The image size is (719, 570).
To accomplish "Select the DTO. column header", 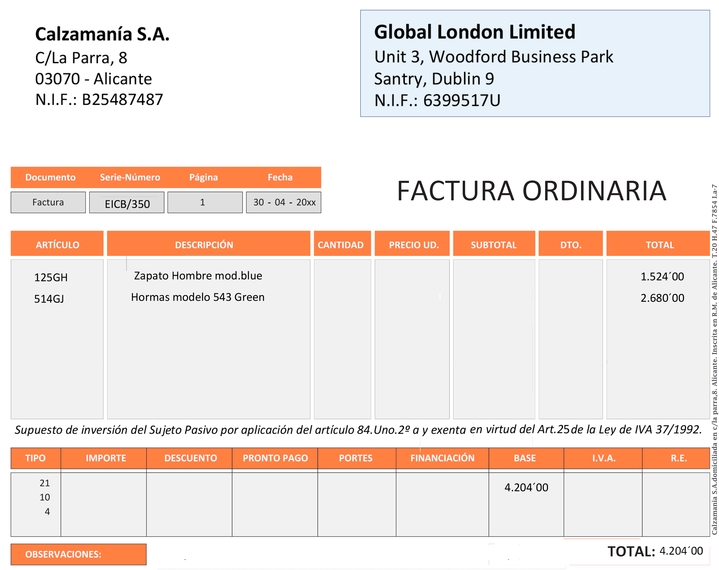I will pos(571,245).
